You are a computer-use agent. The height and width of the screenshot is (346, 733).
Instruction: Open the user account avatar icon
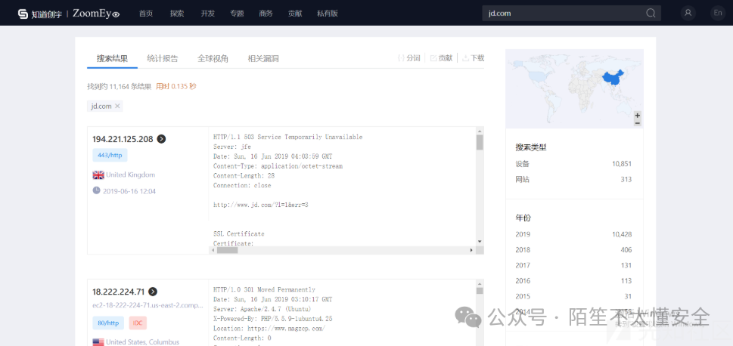point(688,13)
